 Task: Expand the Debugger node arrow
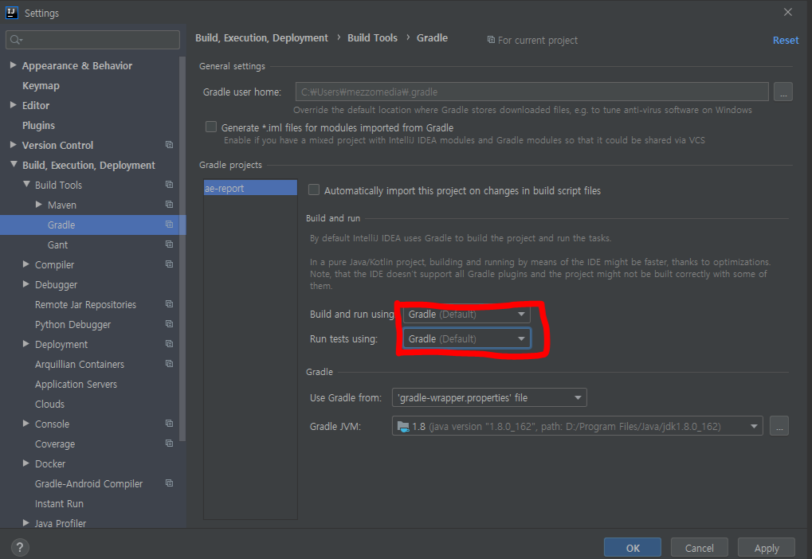tap(25, 284)
